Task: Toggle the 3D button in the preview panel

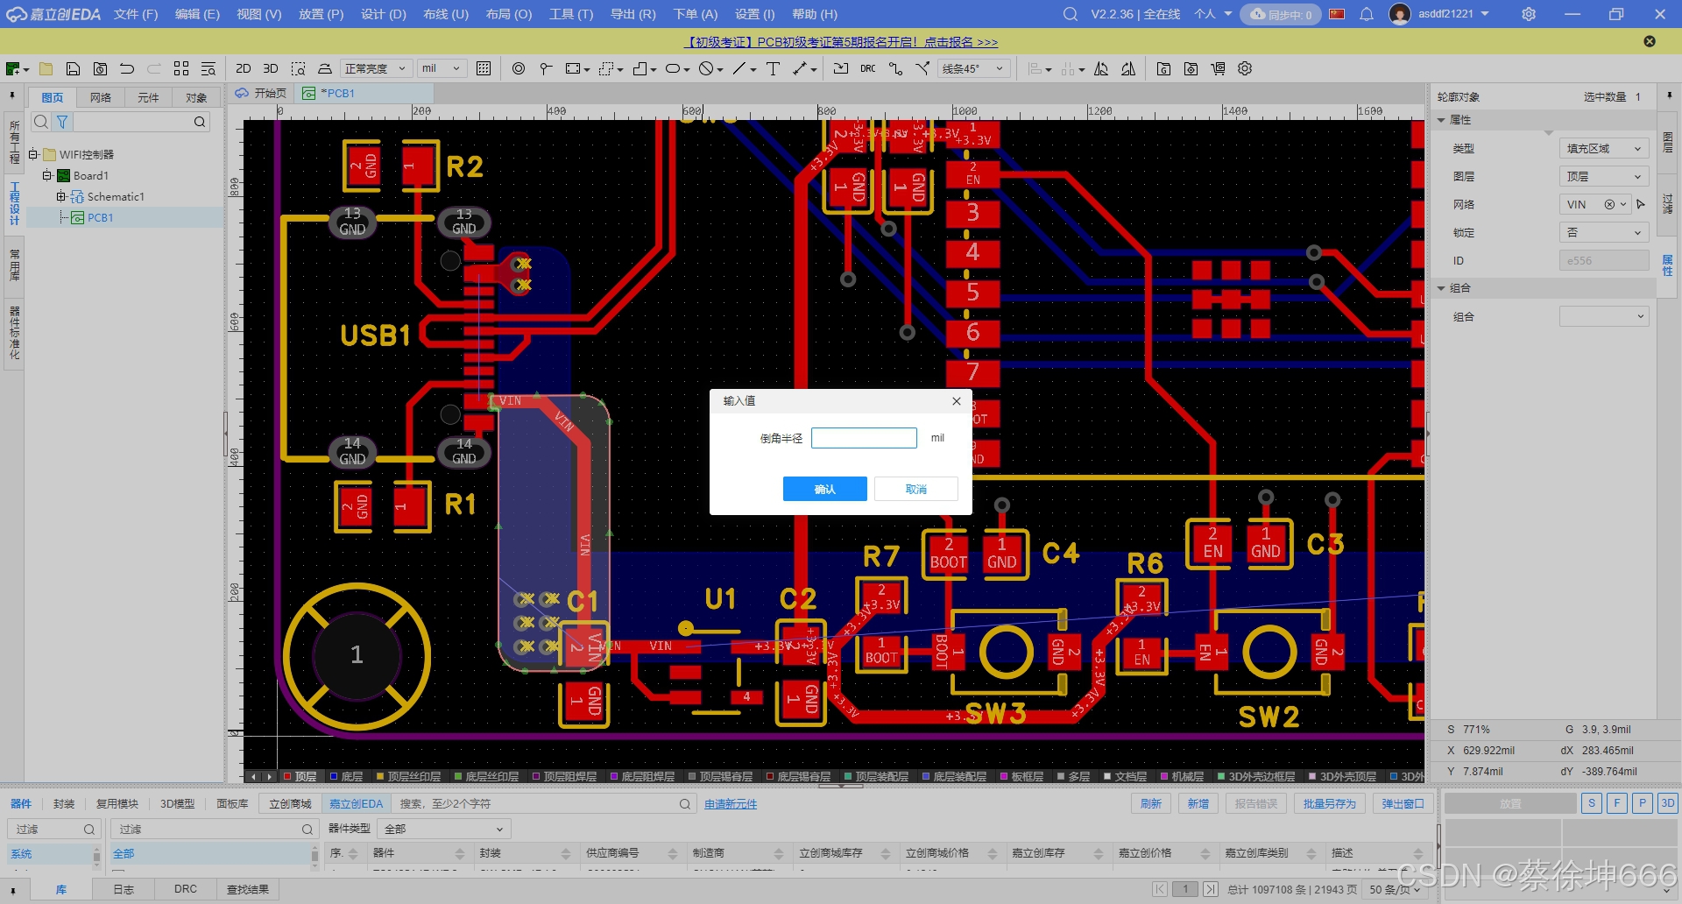Action: click(x=1667, y=803)
